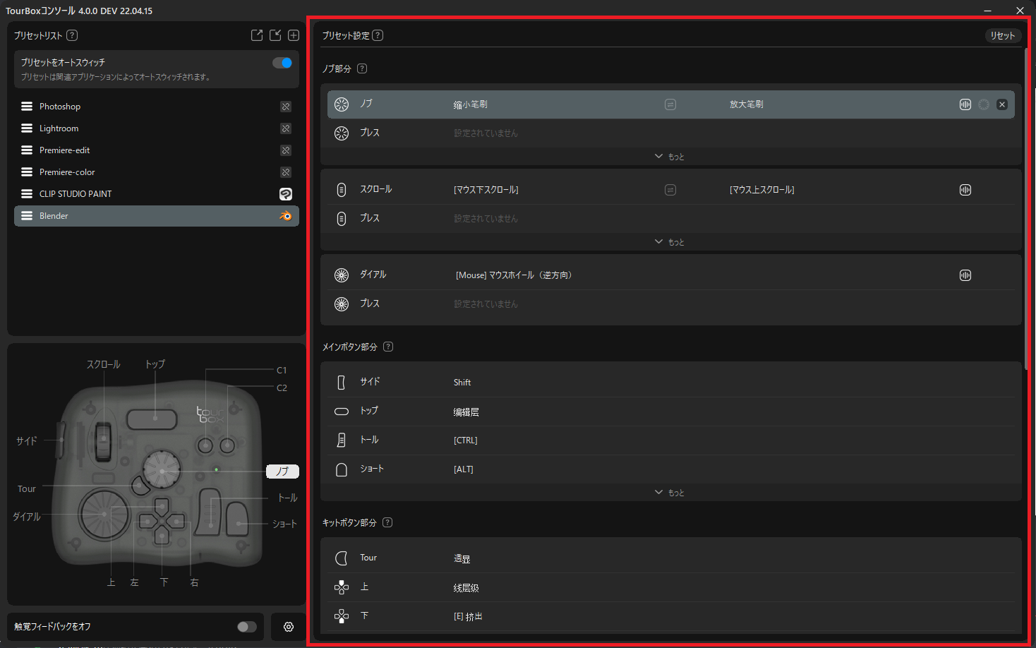Expand もっと under the メインボタン section
The width and height of the screenshot is (1036, 648).
pyautogui.click(x=670, y=493)
